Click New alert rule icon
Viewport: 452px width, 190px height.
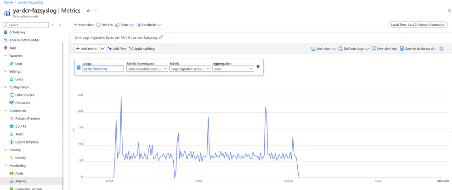pos(374,49)
